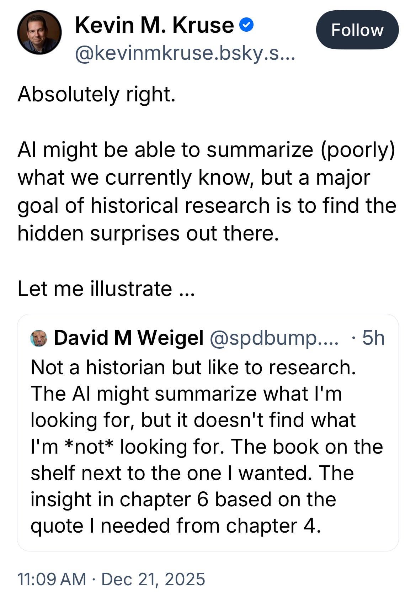
Task: Click the "Let me illustrate ..." line
Action: [x=106, y=288]
